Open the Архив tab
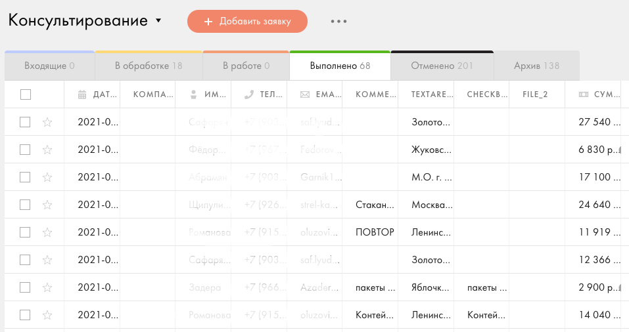 (537, 66)
